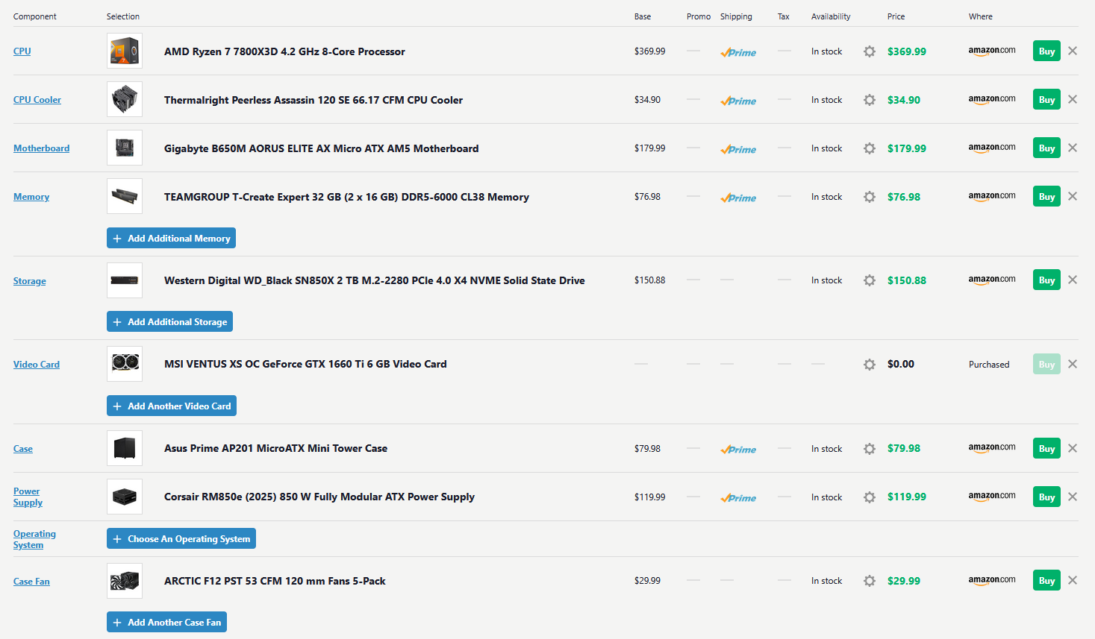Viewport: 1095px width, 639px height.
Task: Click Prime shipping icon for Case
Action: (x=738, y=450)
